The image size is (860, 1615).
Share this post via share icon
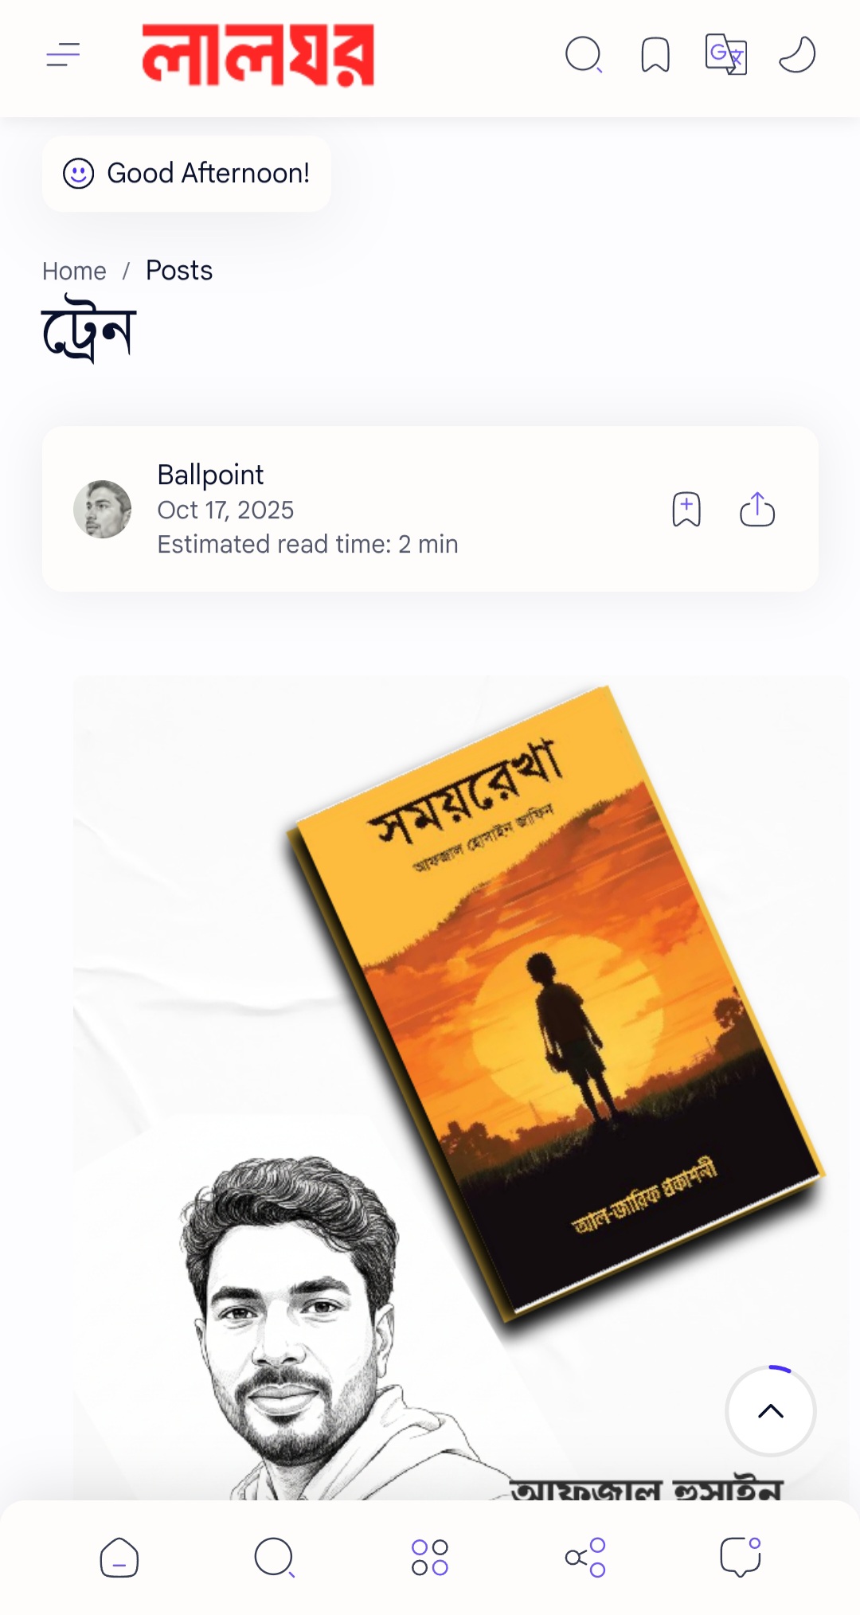[x=757, y=510]
